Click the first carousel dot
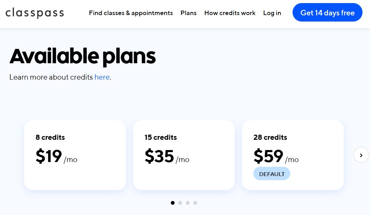This screenshot has height=215, width=371. point(173,203)
